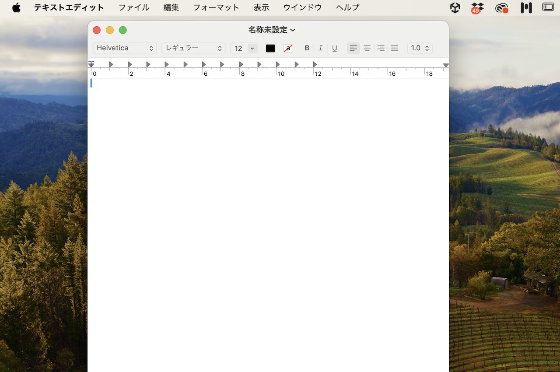Viewport: 560px width, 372px height.
Task: Open the レギュラー typeface style dropdown
Action: 193,48
